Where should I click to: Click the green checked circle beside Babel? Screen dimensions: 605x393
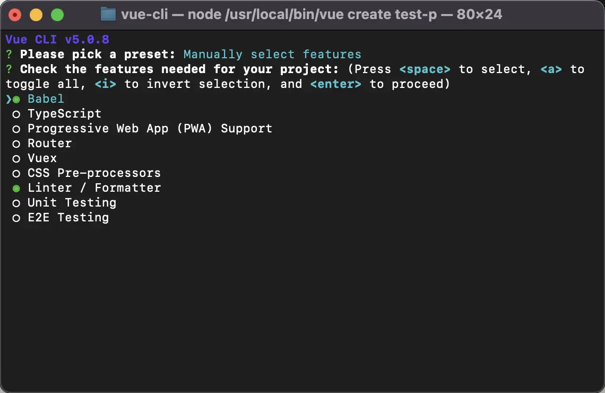pyautogui.click(x=16, y=100)
